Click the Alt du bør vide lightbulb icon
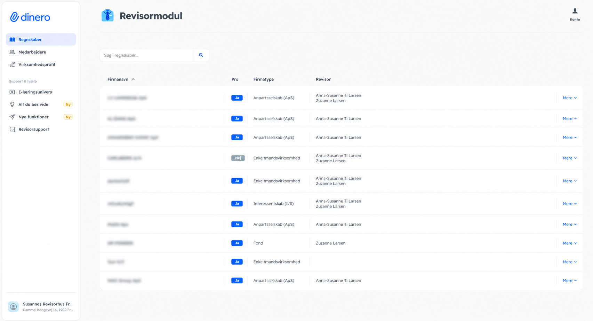 click(x=12, y=104)
